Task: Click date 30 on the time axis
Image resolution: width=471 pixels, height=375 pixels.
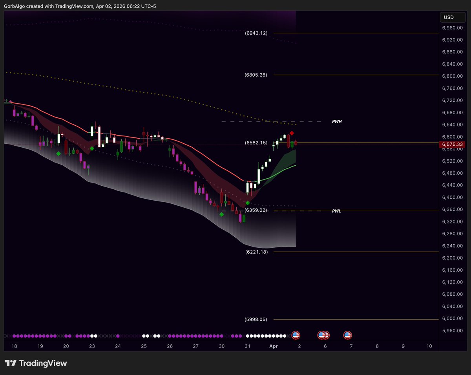Action: pos(222,346)
